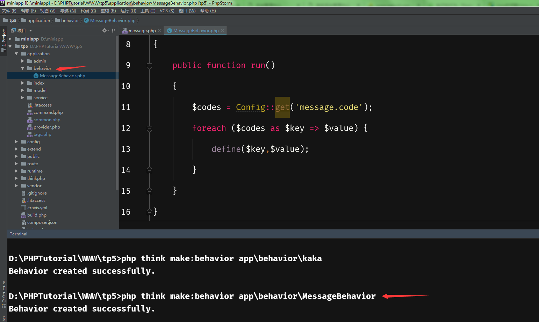This screenshot has width=539, height=322.
Task: Open the 帮助 (H) menu
Action: 208,11
